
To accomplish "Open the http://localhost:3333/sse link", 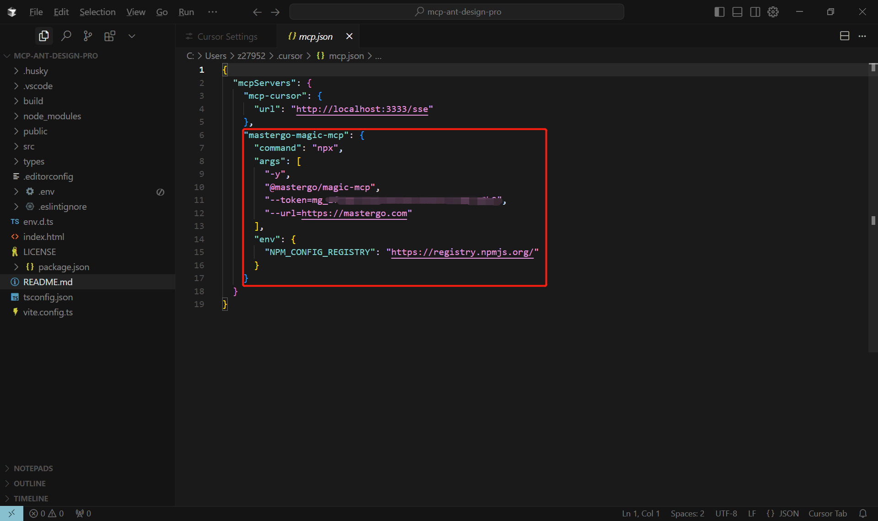I will (362, 109).
